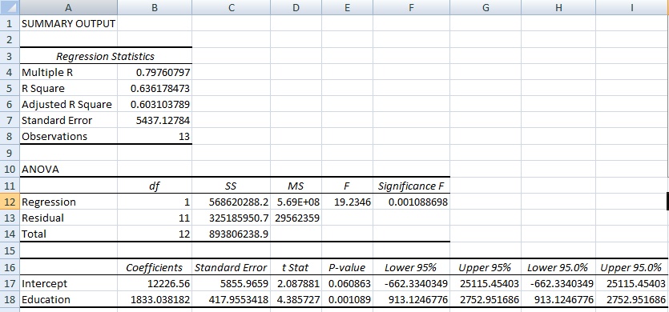Select value 325185950.7

click(x=231, y=218)
